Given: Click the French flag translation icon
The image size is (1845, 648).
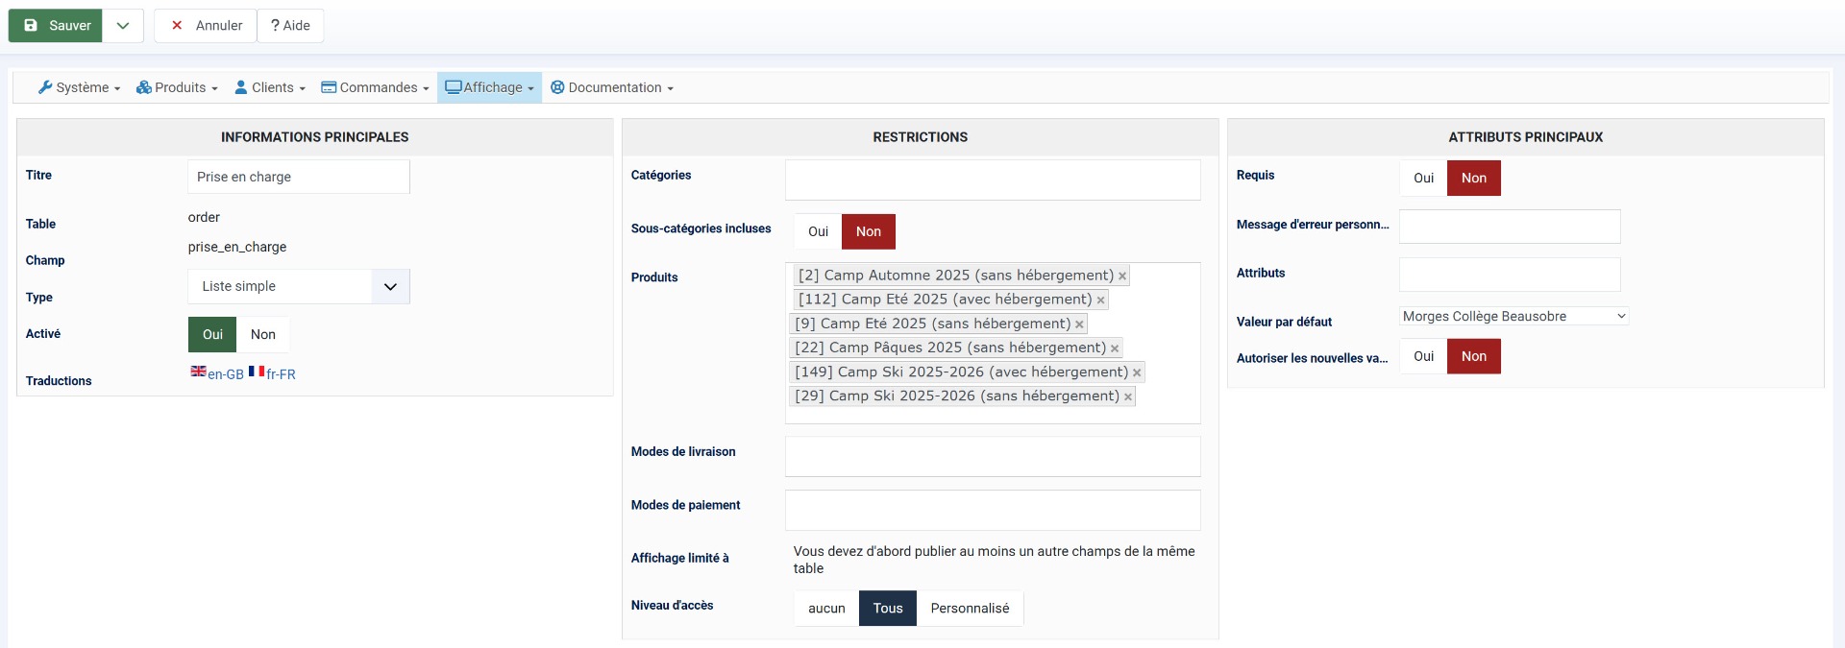Looking at the screenshot, I should pos(256,372).
